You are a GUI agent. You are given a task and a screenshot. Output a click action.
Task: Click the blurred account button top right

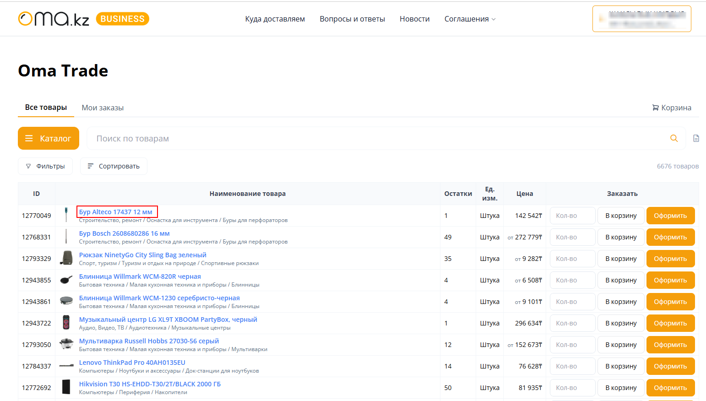click(641, 19)
